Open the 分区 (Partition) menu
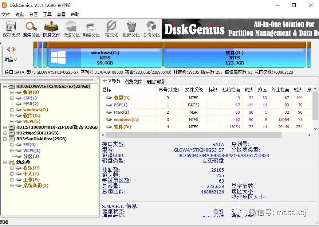This screenshot has height=227, width=319. pyautogui.click(x=34, y=15)
